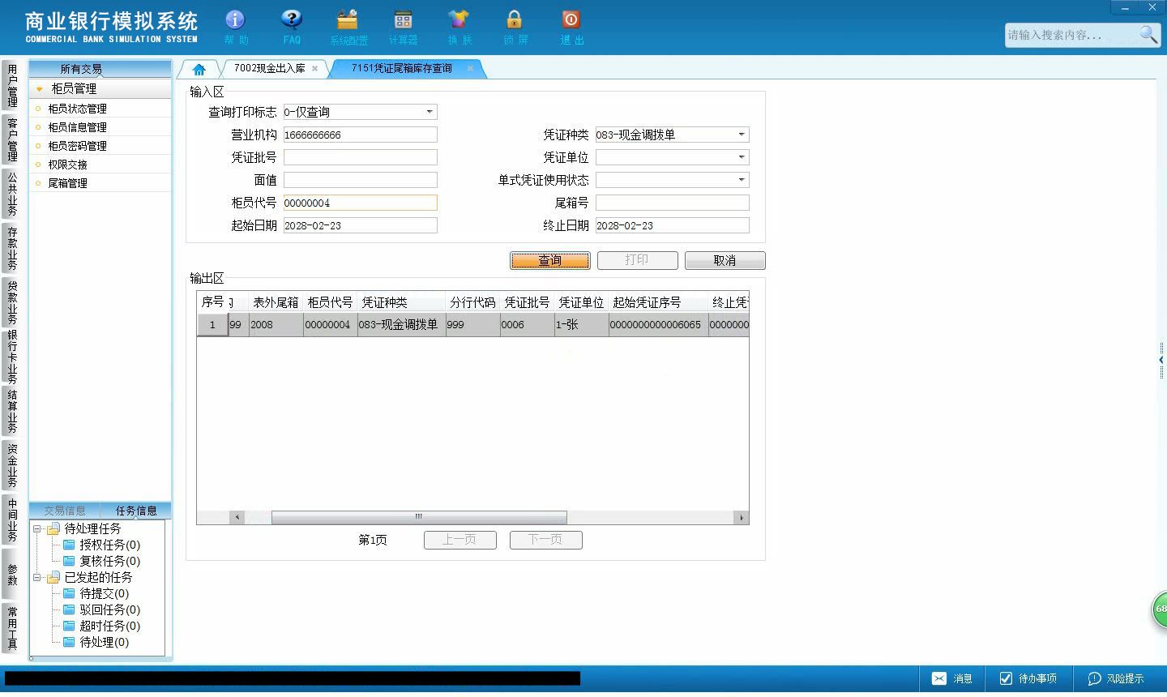Open 查询打印标志 dropdown
Image resolution: width=1167 pixels, height=697 pixels.
point(430,112)
